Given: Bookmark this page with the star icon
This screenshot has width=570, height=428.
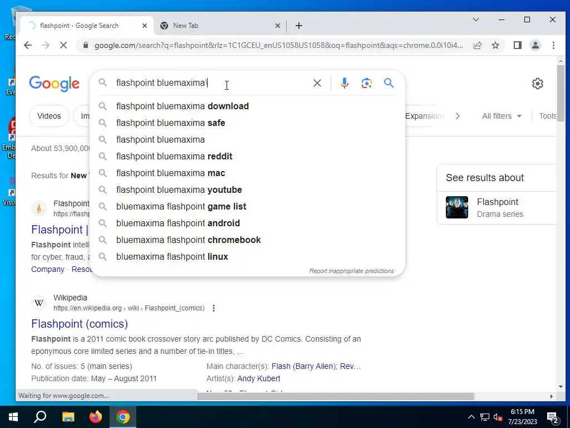Looking at the screenshot, I should 495,45.
